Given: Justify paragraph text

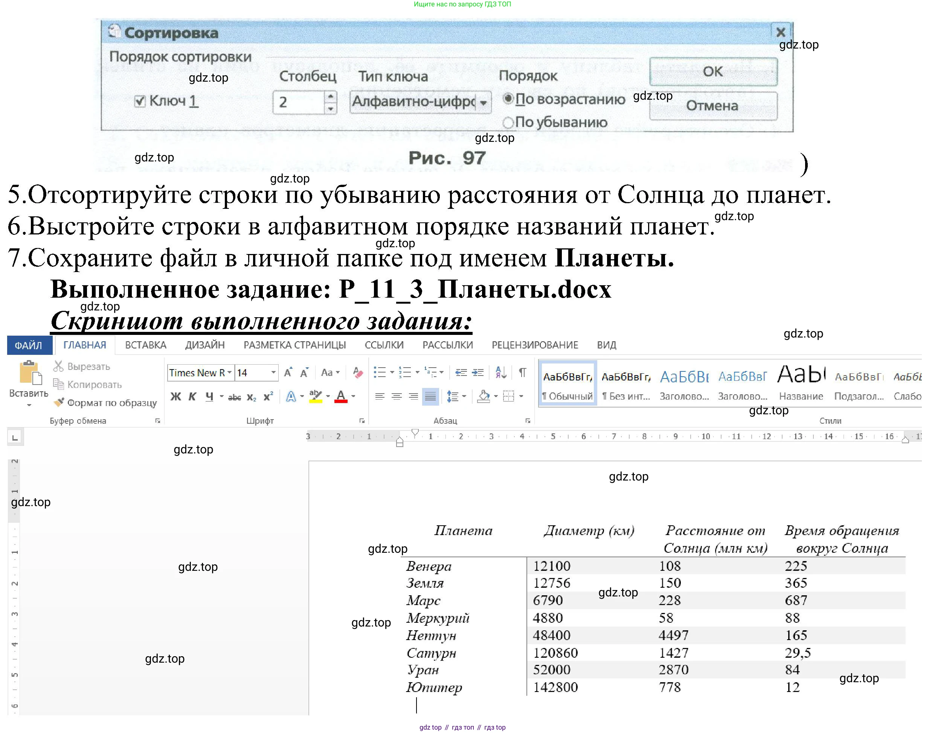Looking at the screenshot, I should coord(431,397).
